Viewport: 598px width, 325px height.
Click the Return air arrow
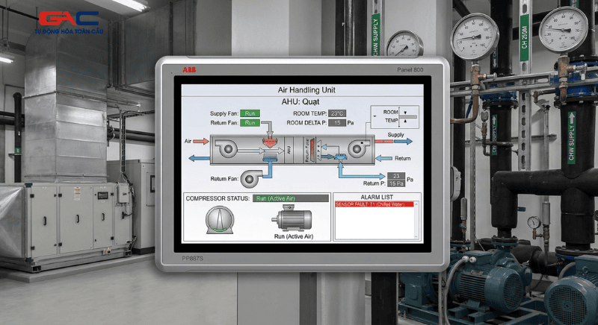[383, 158]
